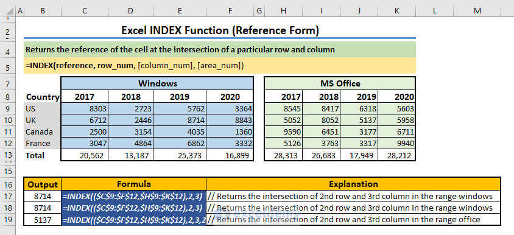Select the 'MS Office' merged header cell
The width and height of the screenshot is (514, 235).
[340, 83]
